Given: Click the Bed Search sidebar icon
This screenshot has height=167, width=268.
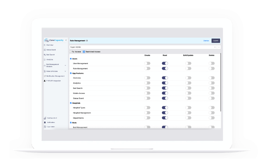Looking at the screenshot, I should (x=45, y=55).
